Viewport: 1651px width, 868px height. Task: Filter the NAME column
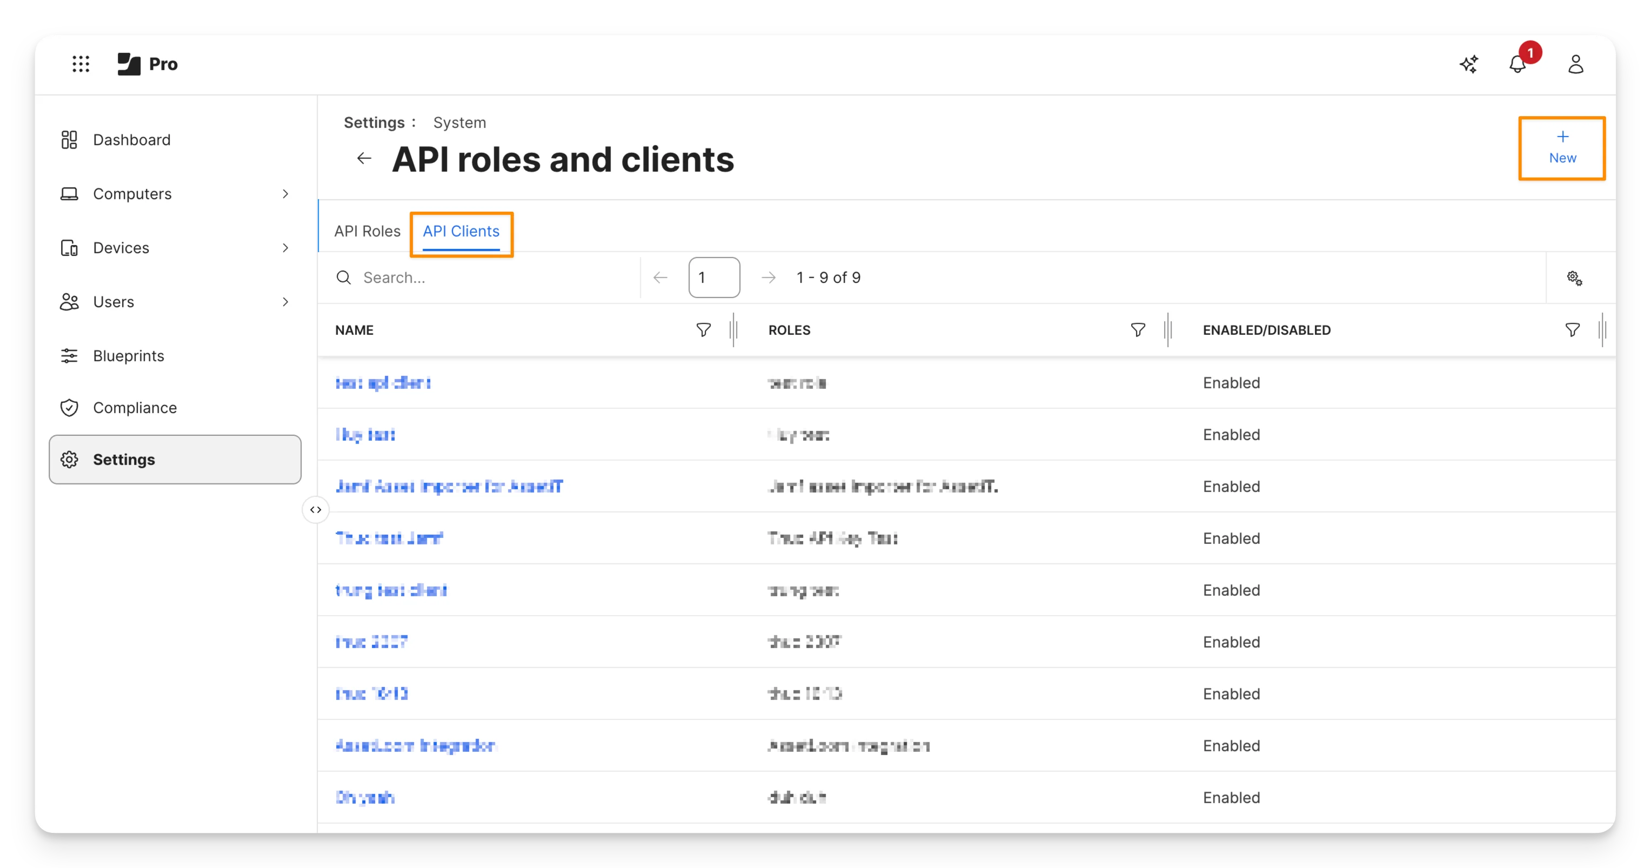point(703,330)
